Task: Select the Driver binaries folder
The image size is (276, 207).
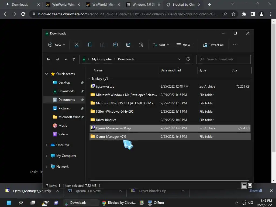Action: (x=170, y=120)
